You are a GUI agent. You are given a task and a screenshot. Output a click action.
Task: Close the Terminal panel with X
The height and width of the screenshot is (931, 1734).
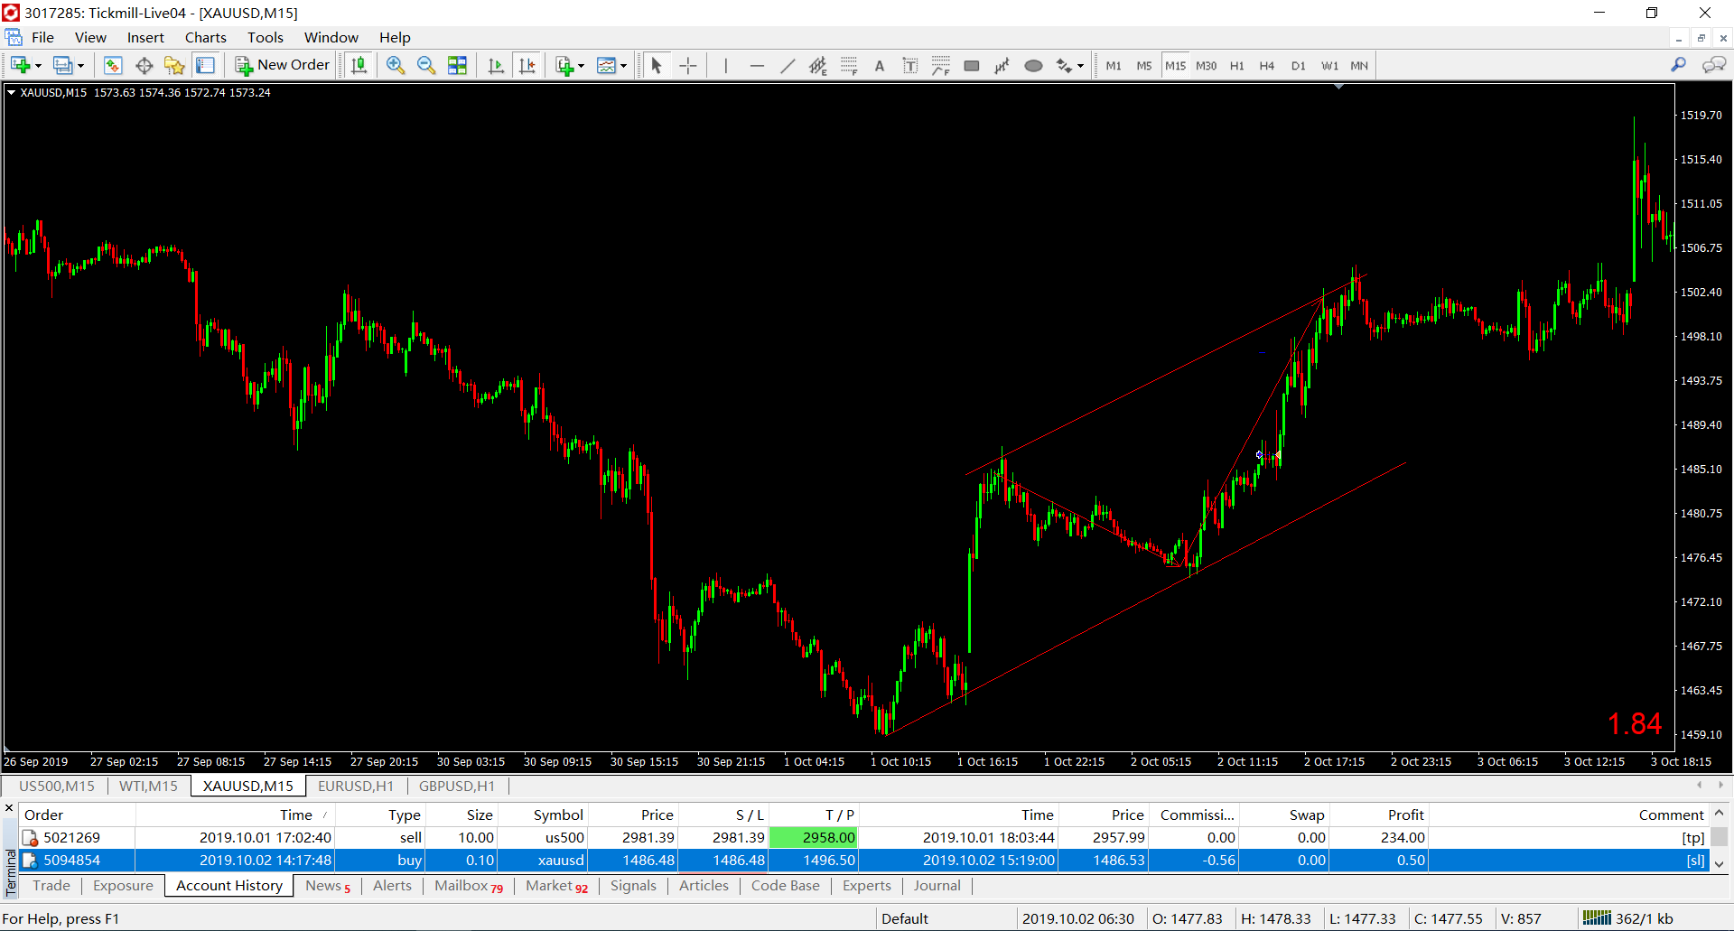tap(10, 807)
